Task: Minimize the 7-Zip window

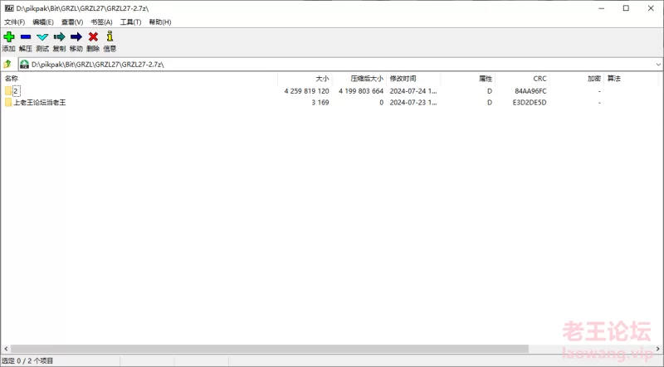Action: point(601,8)
